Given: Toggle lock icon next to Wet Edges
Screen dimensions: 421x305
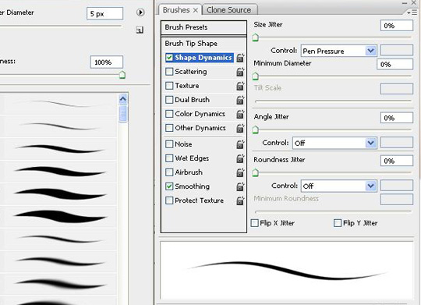Looking at the screenshot, I should click(x=240, y=158).
